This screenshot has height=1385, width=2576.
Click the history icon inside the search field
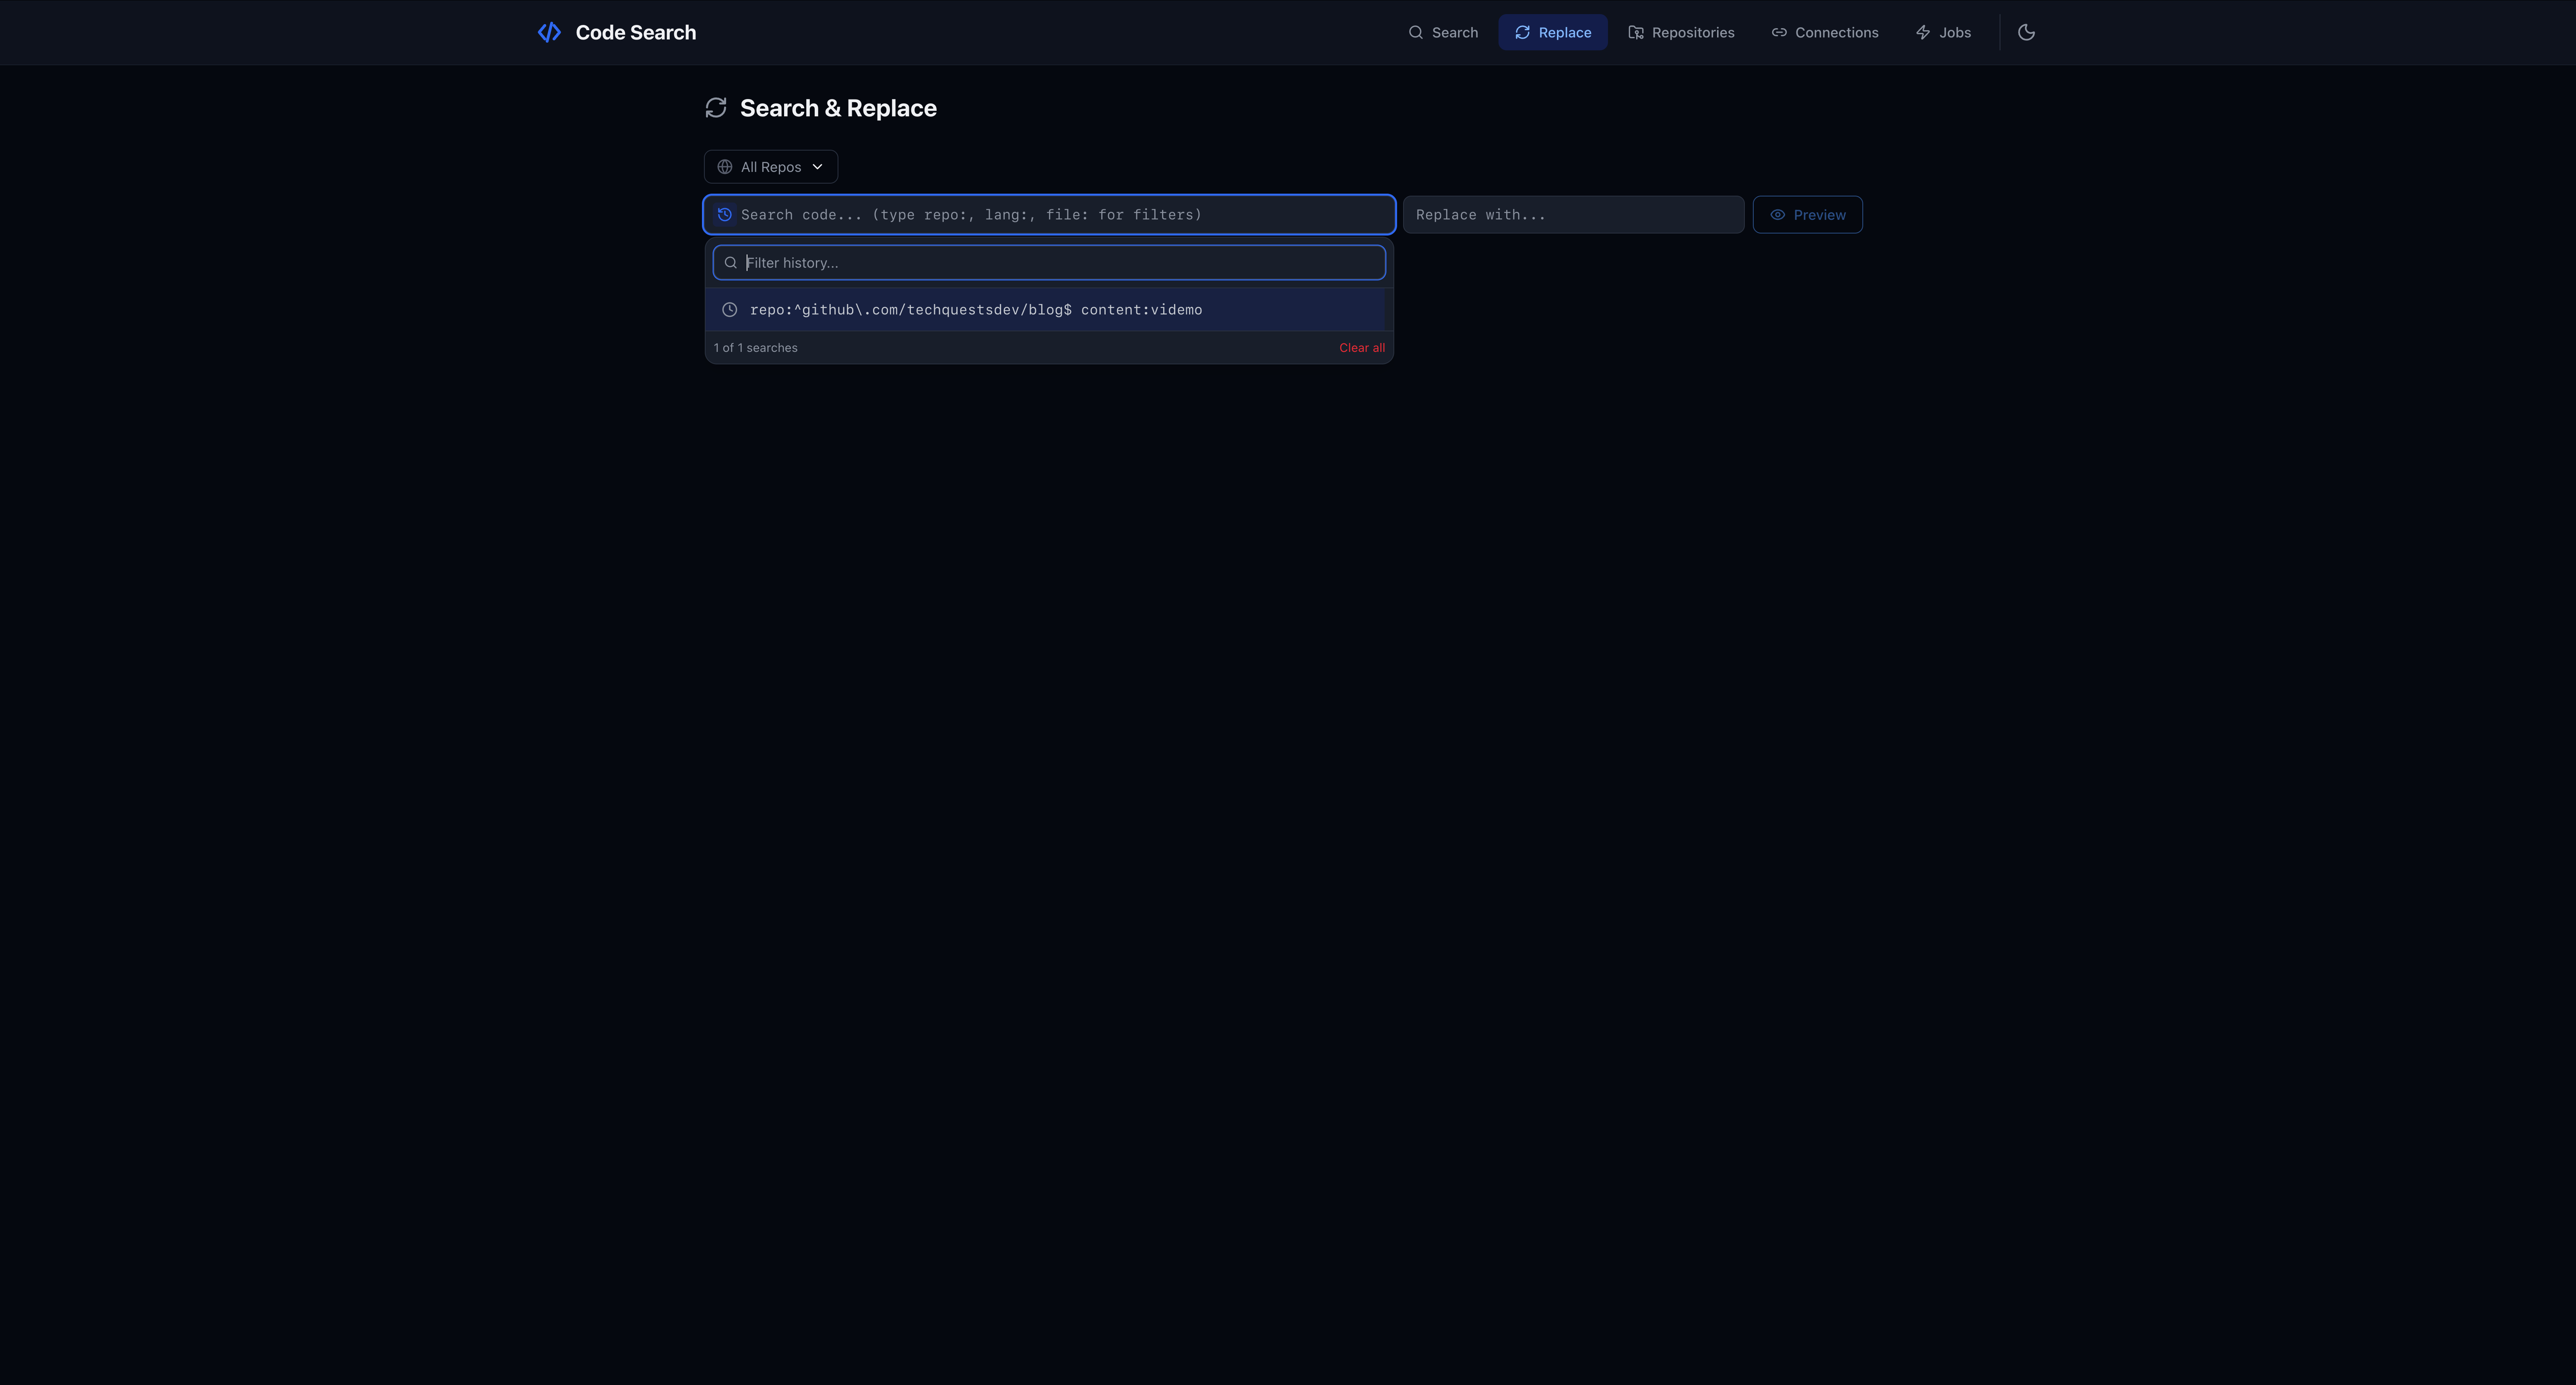[725, 214]
